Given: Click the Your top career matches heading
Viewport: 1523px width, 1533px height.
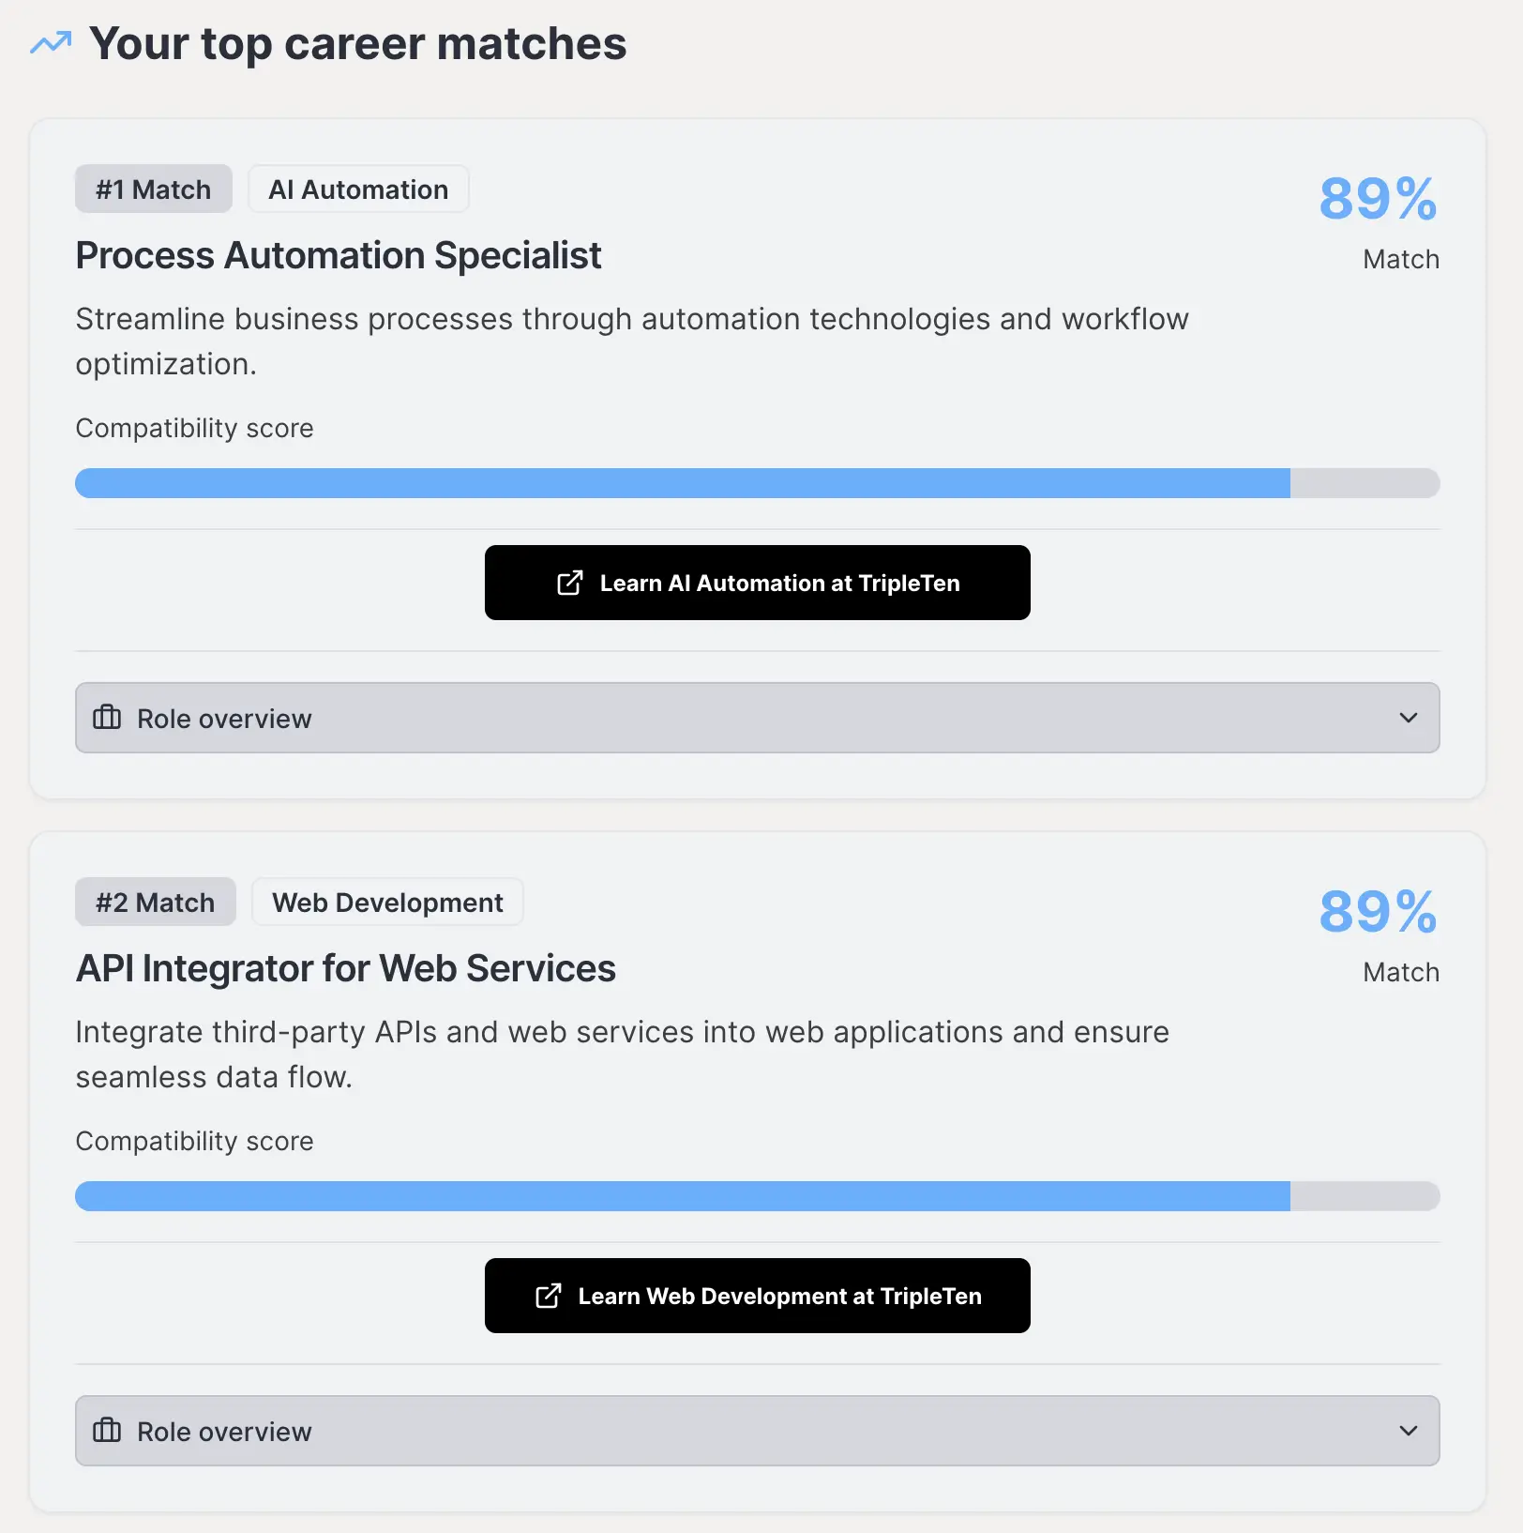Looking at the screenshot, I should pyautogui.click(x=358, y=43).
